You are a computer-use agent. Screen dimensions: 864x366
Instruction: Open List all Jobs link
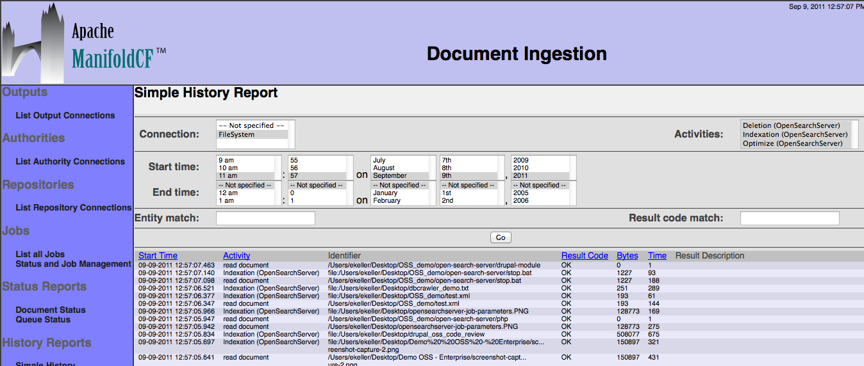tap(40, 255)
